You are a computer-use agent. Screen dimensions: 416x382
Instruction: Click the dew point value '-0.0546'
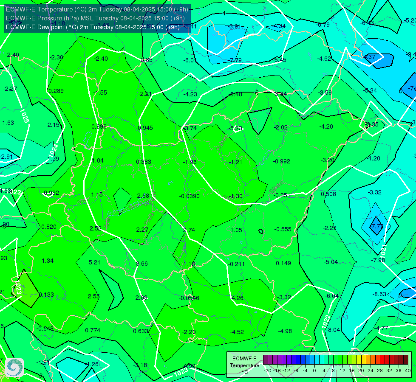coord(189,298)
